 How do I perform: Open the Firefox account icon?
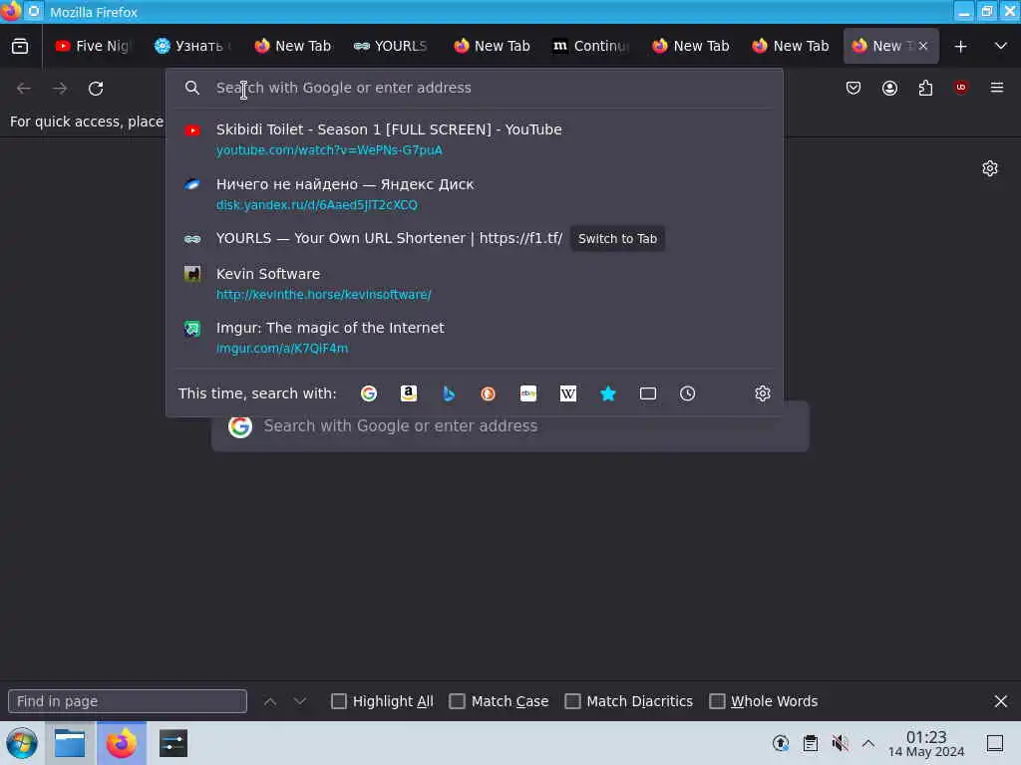pos(889,88)
